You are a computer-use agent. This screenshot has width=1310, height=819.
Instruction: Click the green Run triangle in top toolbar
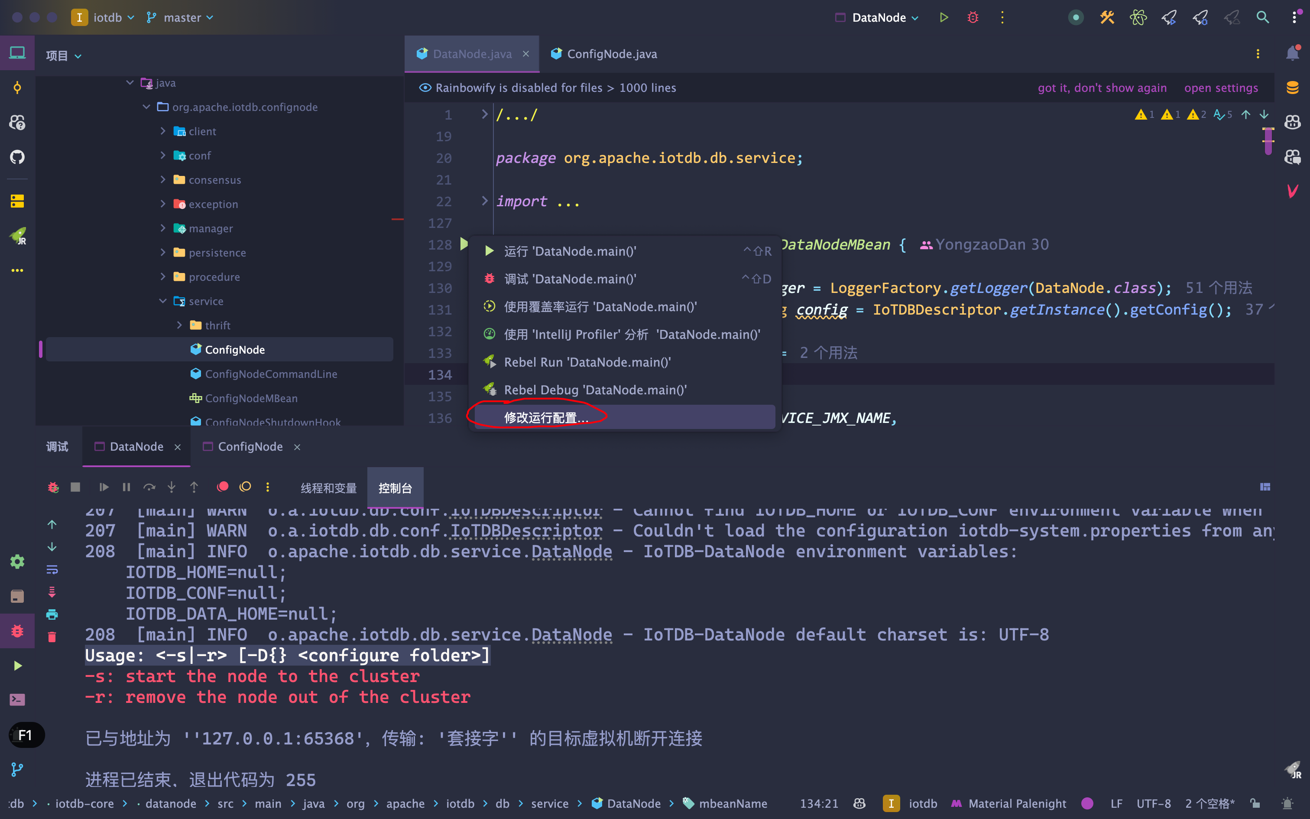(944, 17)
